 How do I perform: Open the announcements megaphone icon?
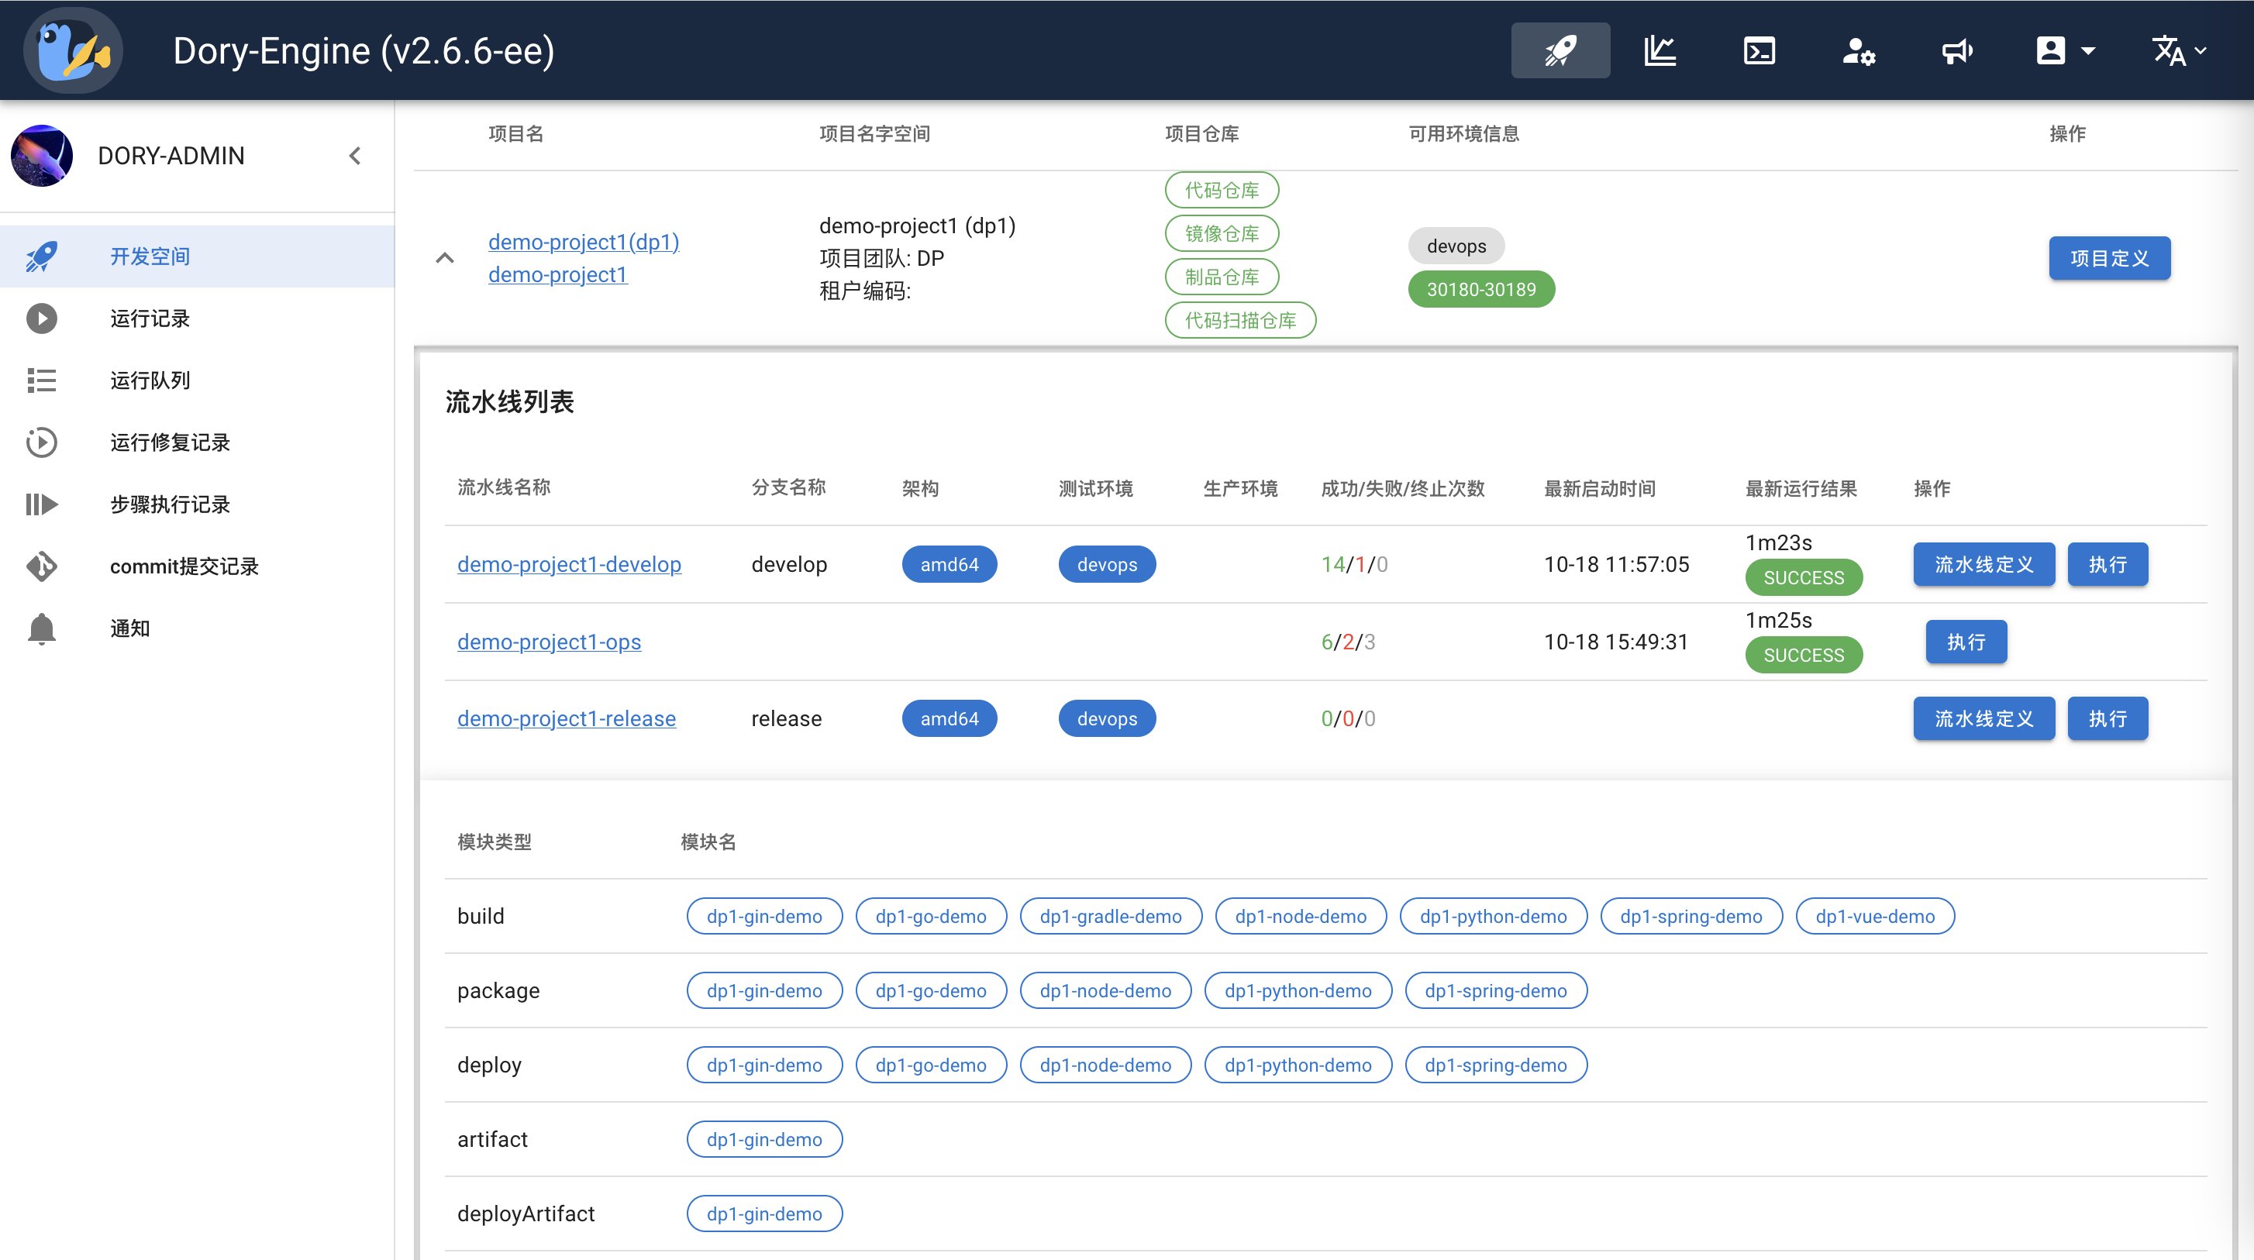tap(1957, 50)
